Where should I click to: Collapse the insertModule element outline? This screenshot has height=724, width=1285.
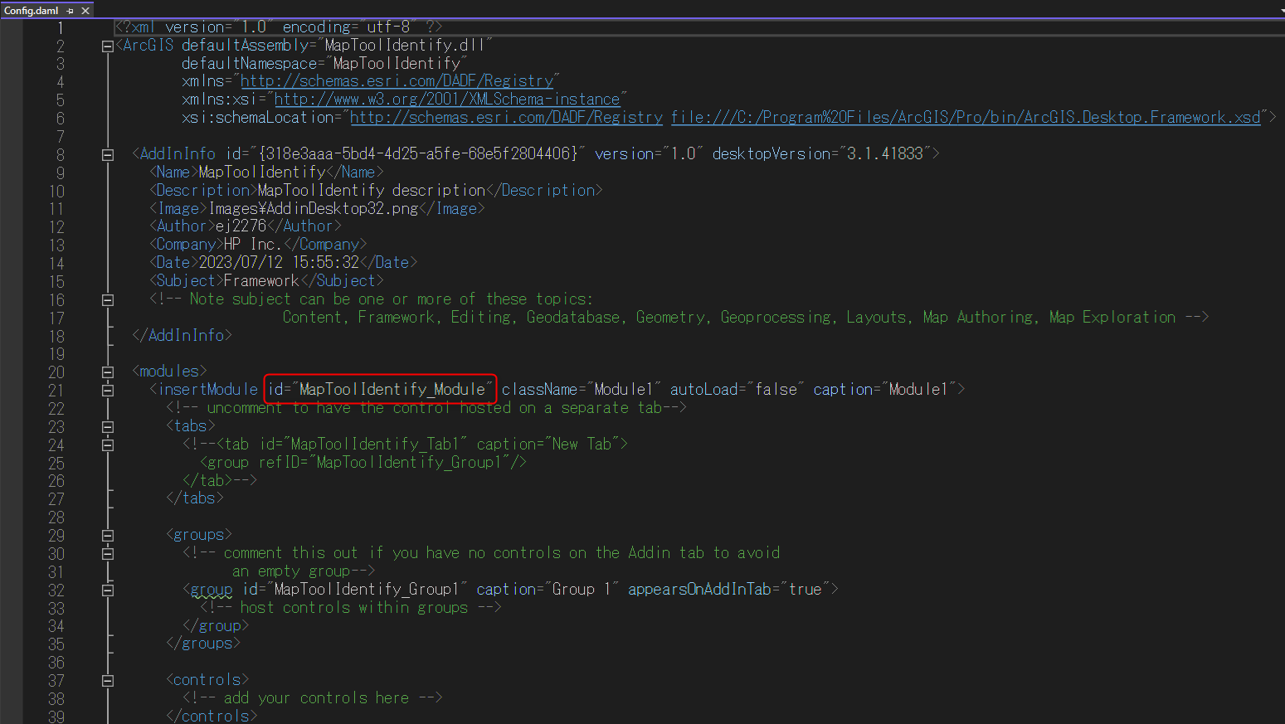coord(107,390)
